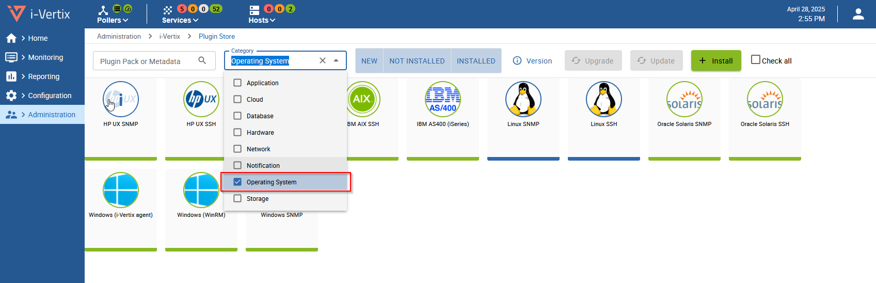Open the Pollers network icon

(103, 10)
